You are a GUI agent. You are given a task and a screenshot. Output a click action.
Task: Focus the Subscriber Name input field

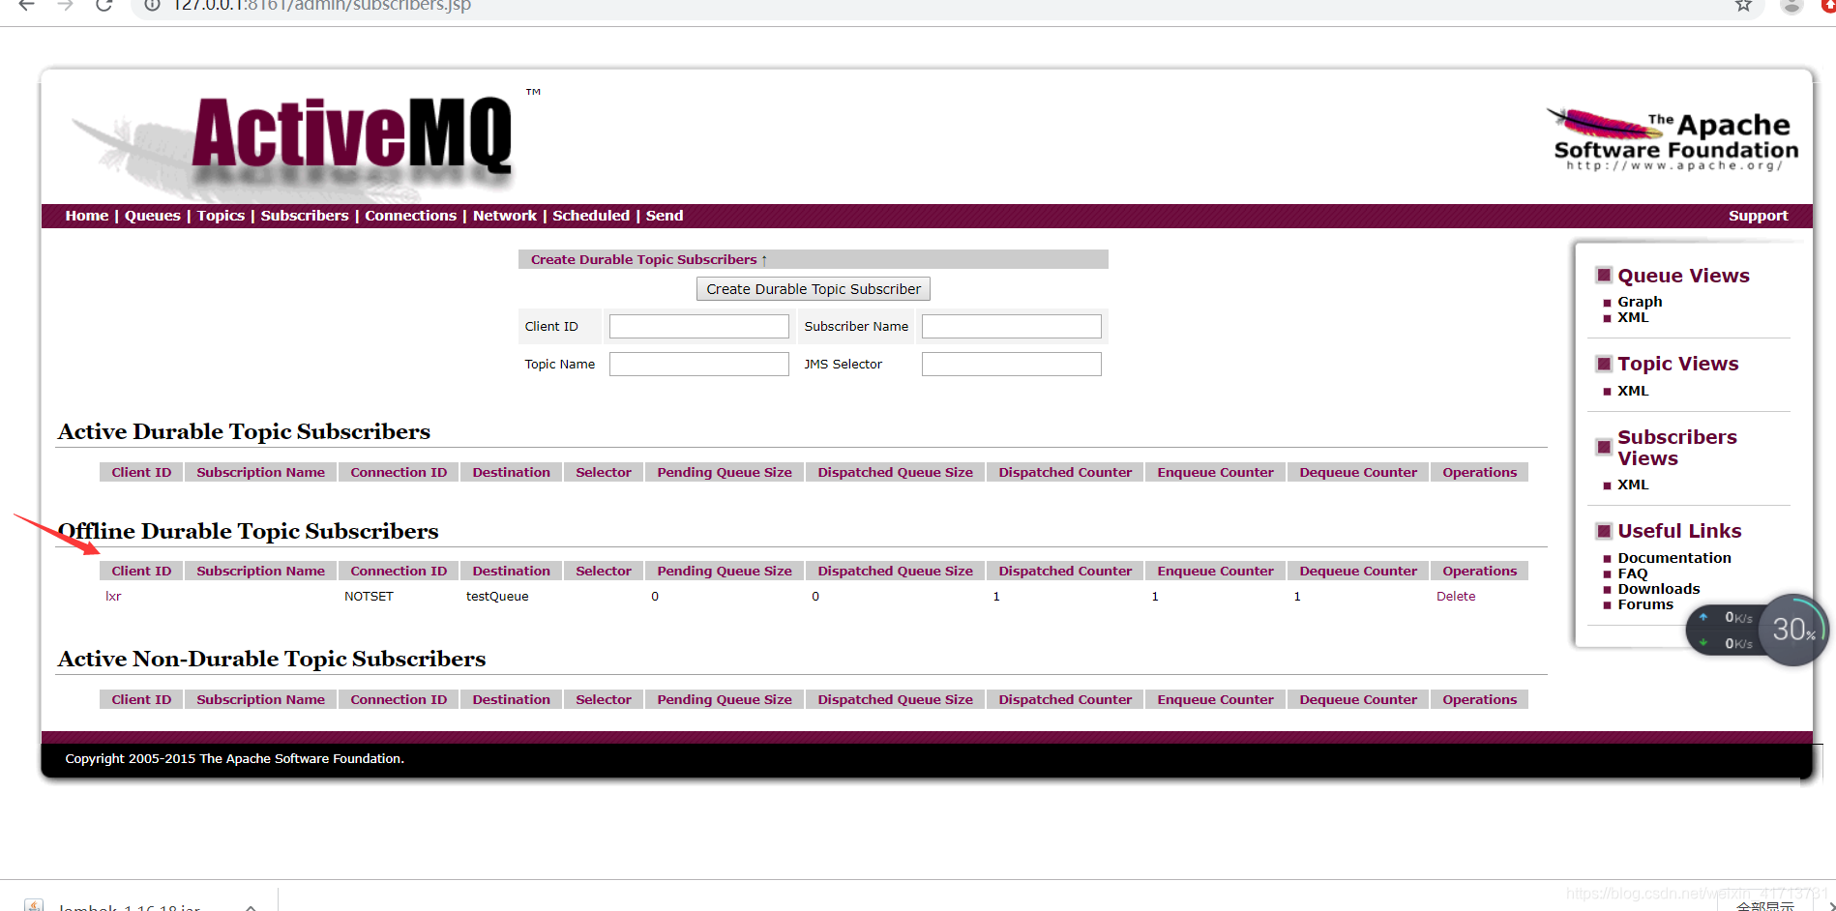[1011, 327]
